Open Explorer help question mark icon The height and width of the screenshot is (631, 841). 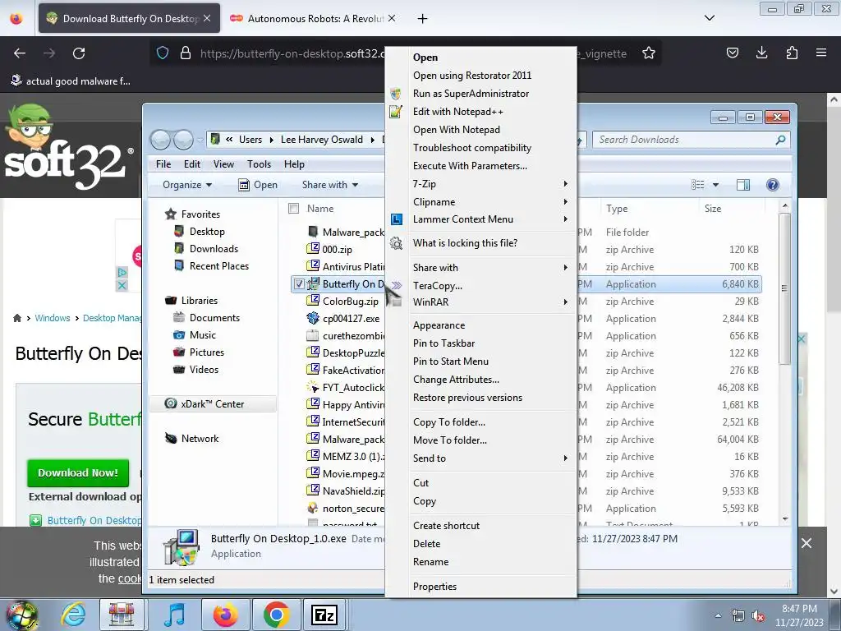[772, 185]
